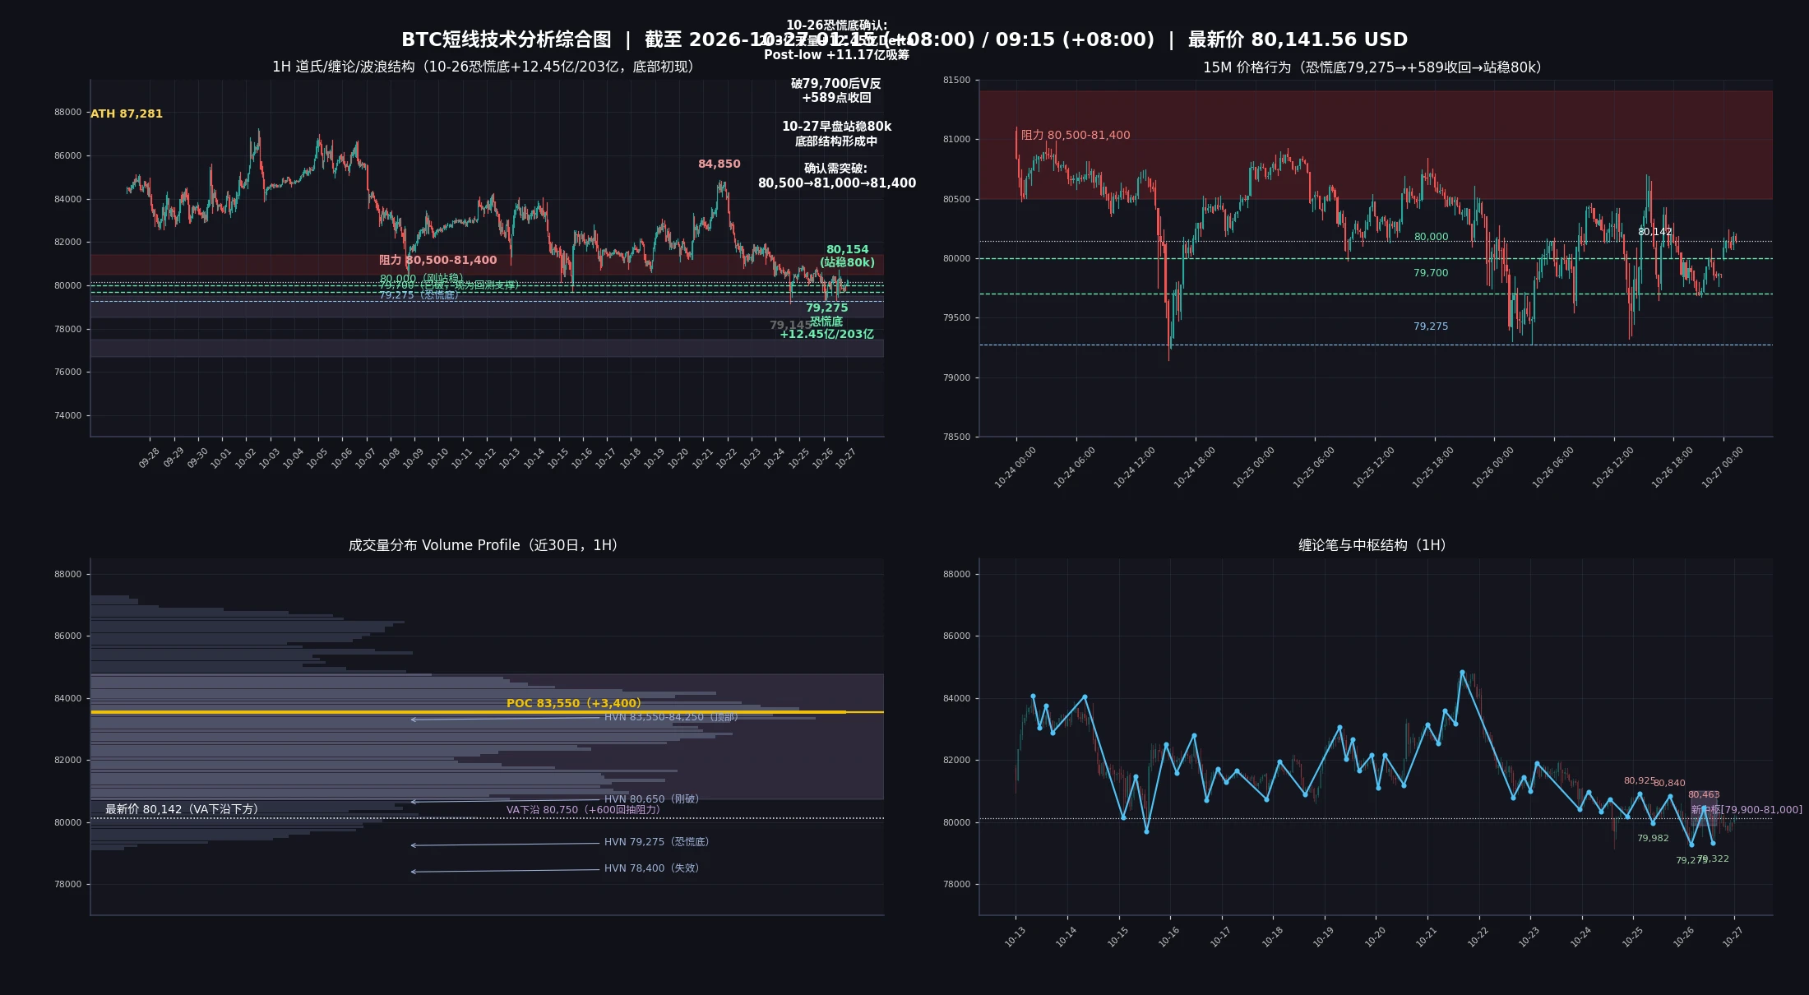
Task: Click the '79,982' low label in the 缠论 chart
Action: pyautogui.click(x=1653, y=839)
